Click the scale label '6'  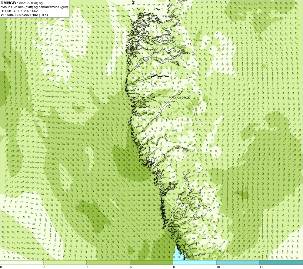(x=131, y=267)
